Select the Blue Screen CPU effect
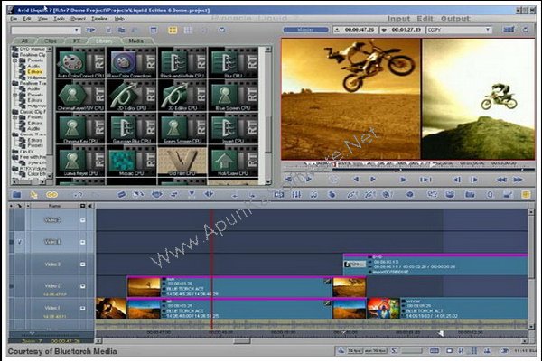Image resolution: width=542 pixels, height=361 pixels. point(233,96)
